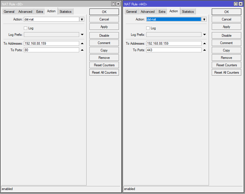The image size is (245, 194).
Task: Click OK in NAT Rule <80>
Action: [104, 12]
